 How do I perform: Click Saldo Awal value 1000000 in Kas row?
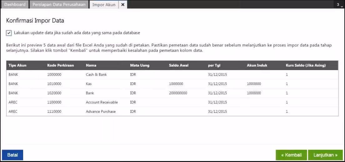tap(176, 84)
